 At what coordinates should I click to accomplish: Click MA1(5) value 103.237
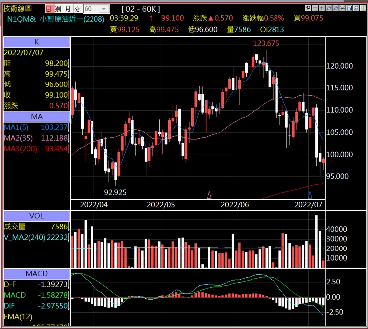pyautogui.click(x=54, y=127)
